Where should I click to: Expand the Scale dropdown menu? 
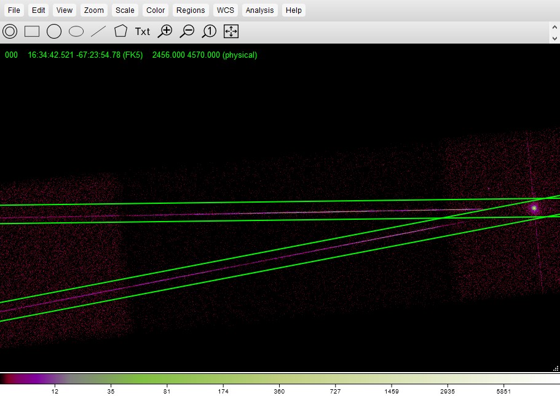pos(125,10)
